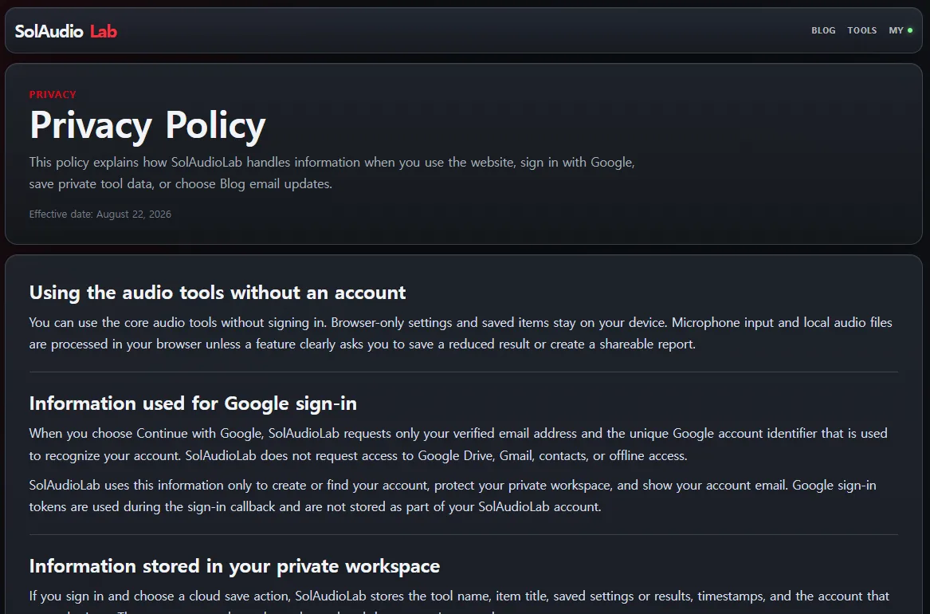Click heading Information stored in your private workspace
The image size is (930, 614).
[x=234, y=566]
